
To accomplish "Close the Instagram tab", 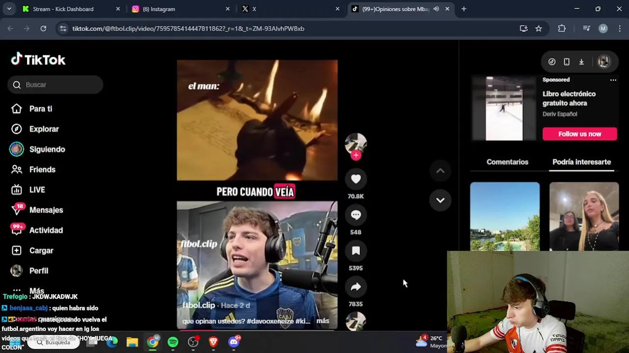I will [228, 9].
